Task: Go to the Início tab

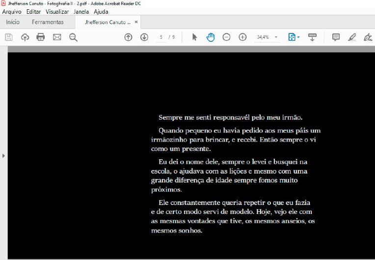Action: point(13,22)
